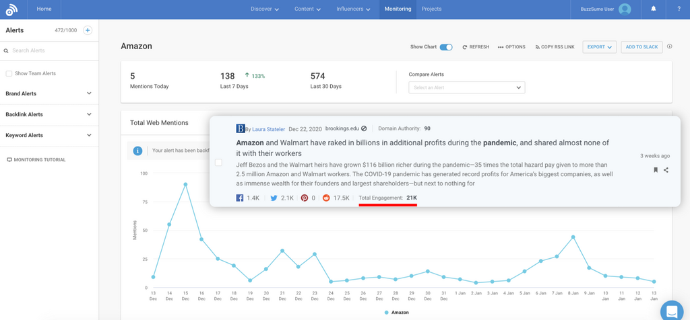Open BuzzSumo User profile avatar
Viewport: 690px width, 320px height.
[x=625, y=9]
